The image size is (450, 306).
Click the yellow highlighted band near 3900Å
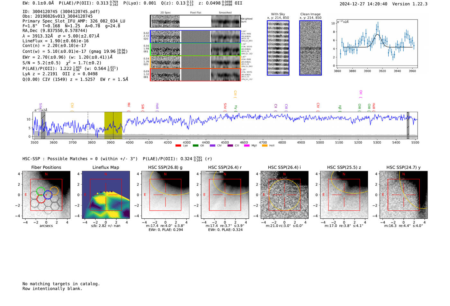click(113, 126)
